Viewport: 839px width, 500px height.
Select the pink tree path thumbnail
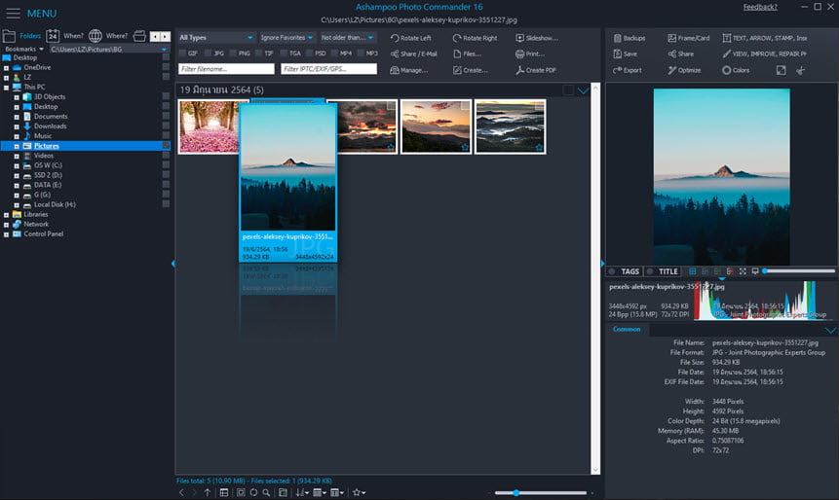(209, 126)
